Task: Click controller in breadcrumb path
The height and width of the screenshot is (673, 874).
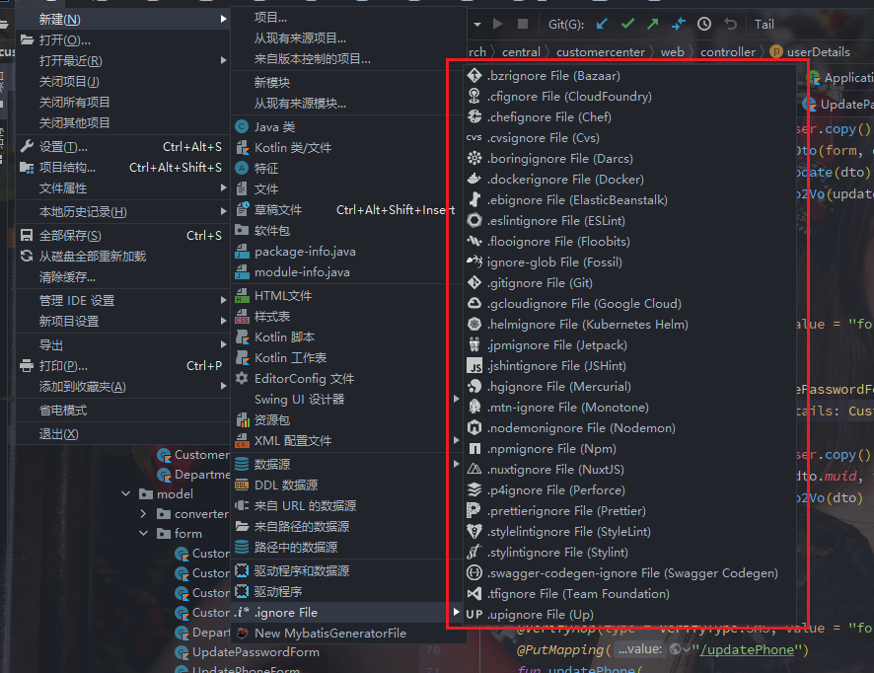Action: pos(727,52)
